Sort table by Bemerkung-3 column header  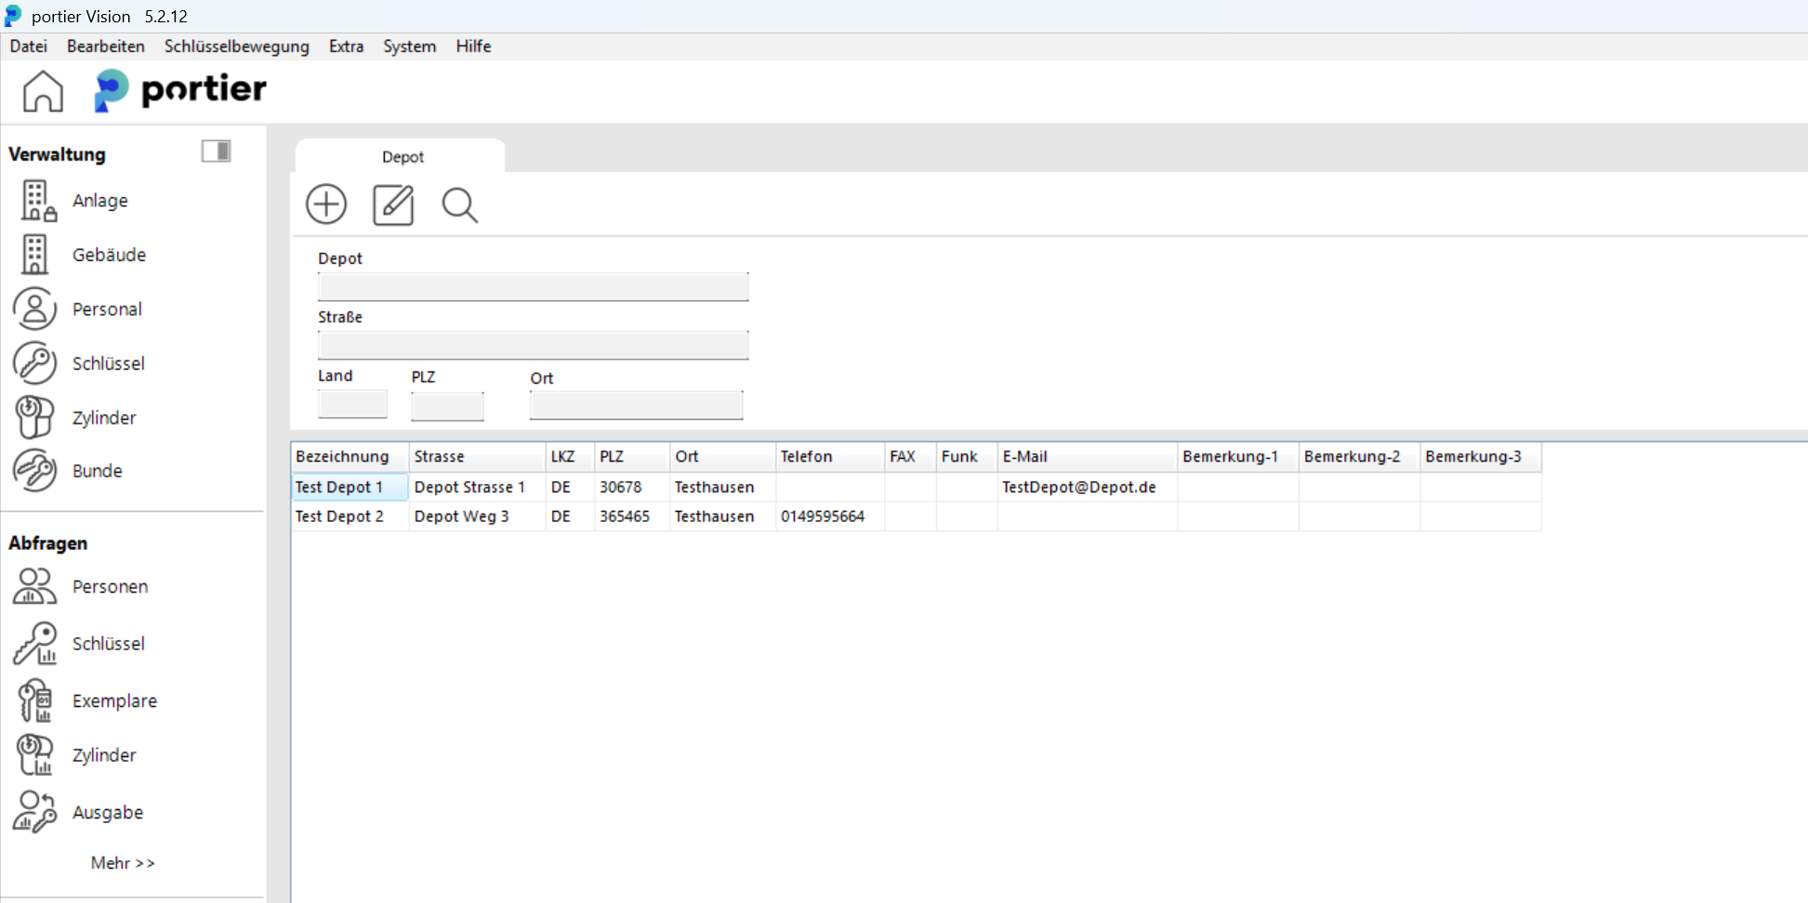(x=1481, y=457)
